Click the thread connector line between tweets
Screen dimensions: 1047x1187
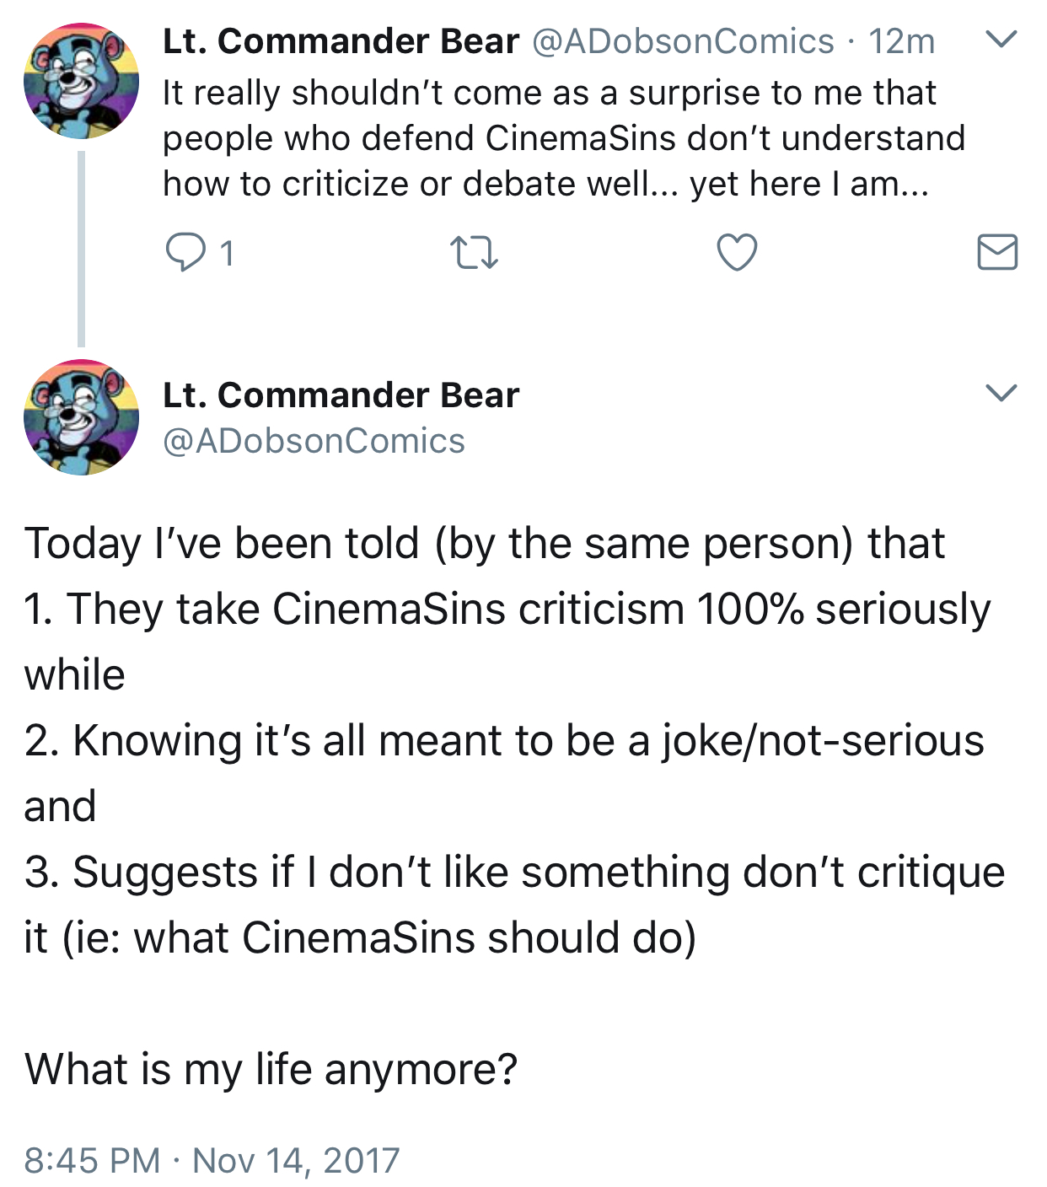81,249
